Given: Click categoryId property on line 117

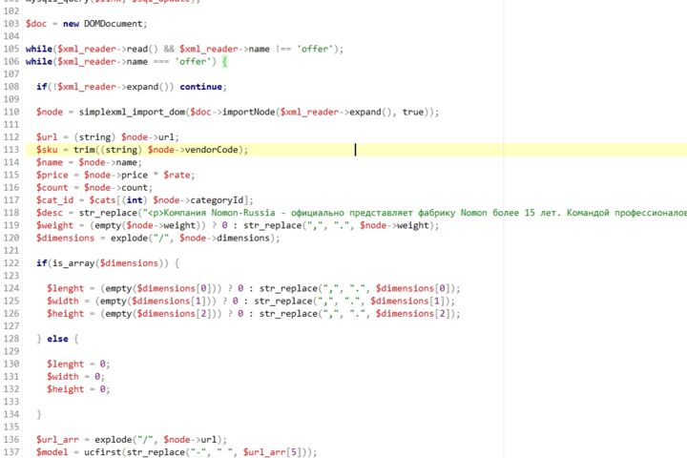Looking at the screenshot, I should (217, 200).
